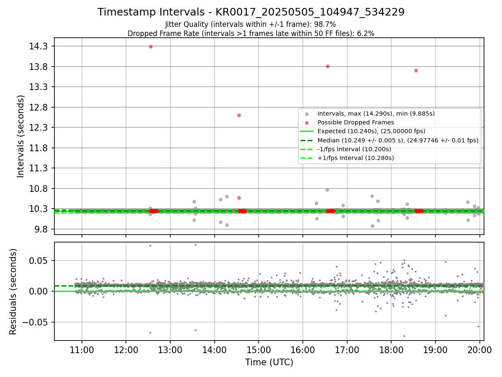Click the Jitter Quality 98.7% subtitle
The image size is (502, 377).
tap(251, 25)
